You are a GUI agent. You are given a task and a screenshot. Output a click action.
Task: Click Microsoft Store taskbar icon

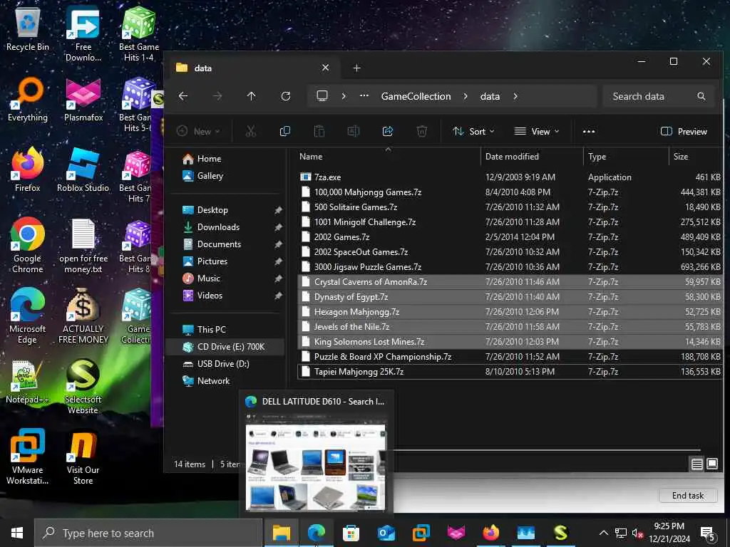pos(351,533)
